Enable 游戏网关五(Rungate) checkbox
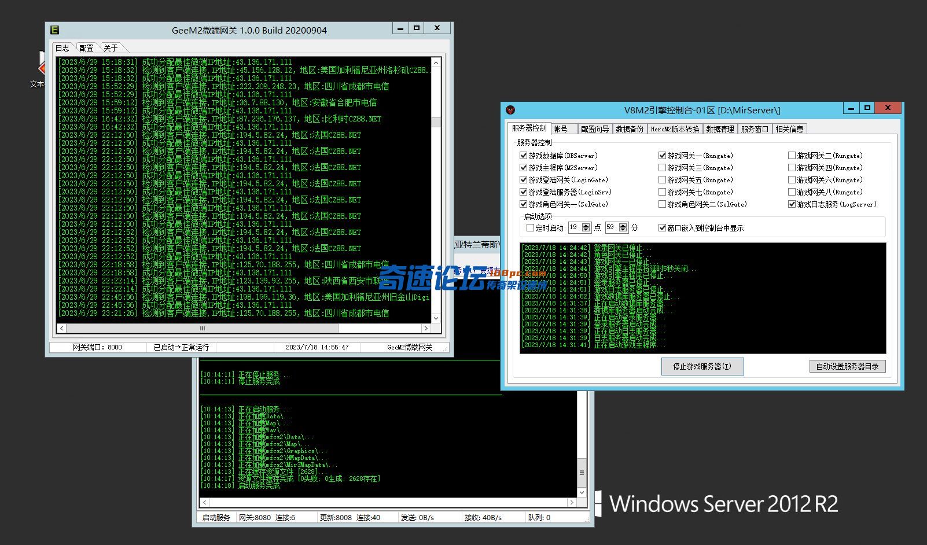 pyautogui.click(x=662, y=180)
